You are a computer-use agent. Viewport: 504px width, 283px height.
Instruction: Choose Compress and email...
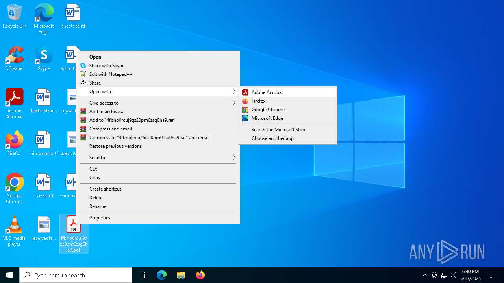(x=158, y=129)
